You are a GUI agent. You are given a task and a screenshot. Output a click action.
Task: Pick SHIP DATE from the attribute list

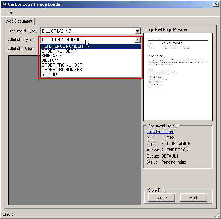click(52, 56)
